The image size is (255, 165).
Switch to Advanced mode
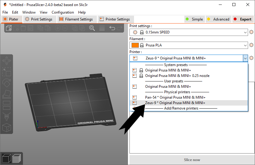[x=218, y=19]
